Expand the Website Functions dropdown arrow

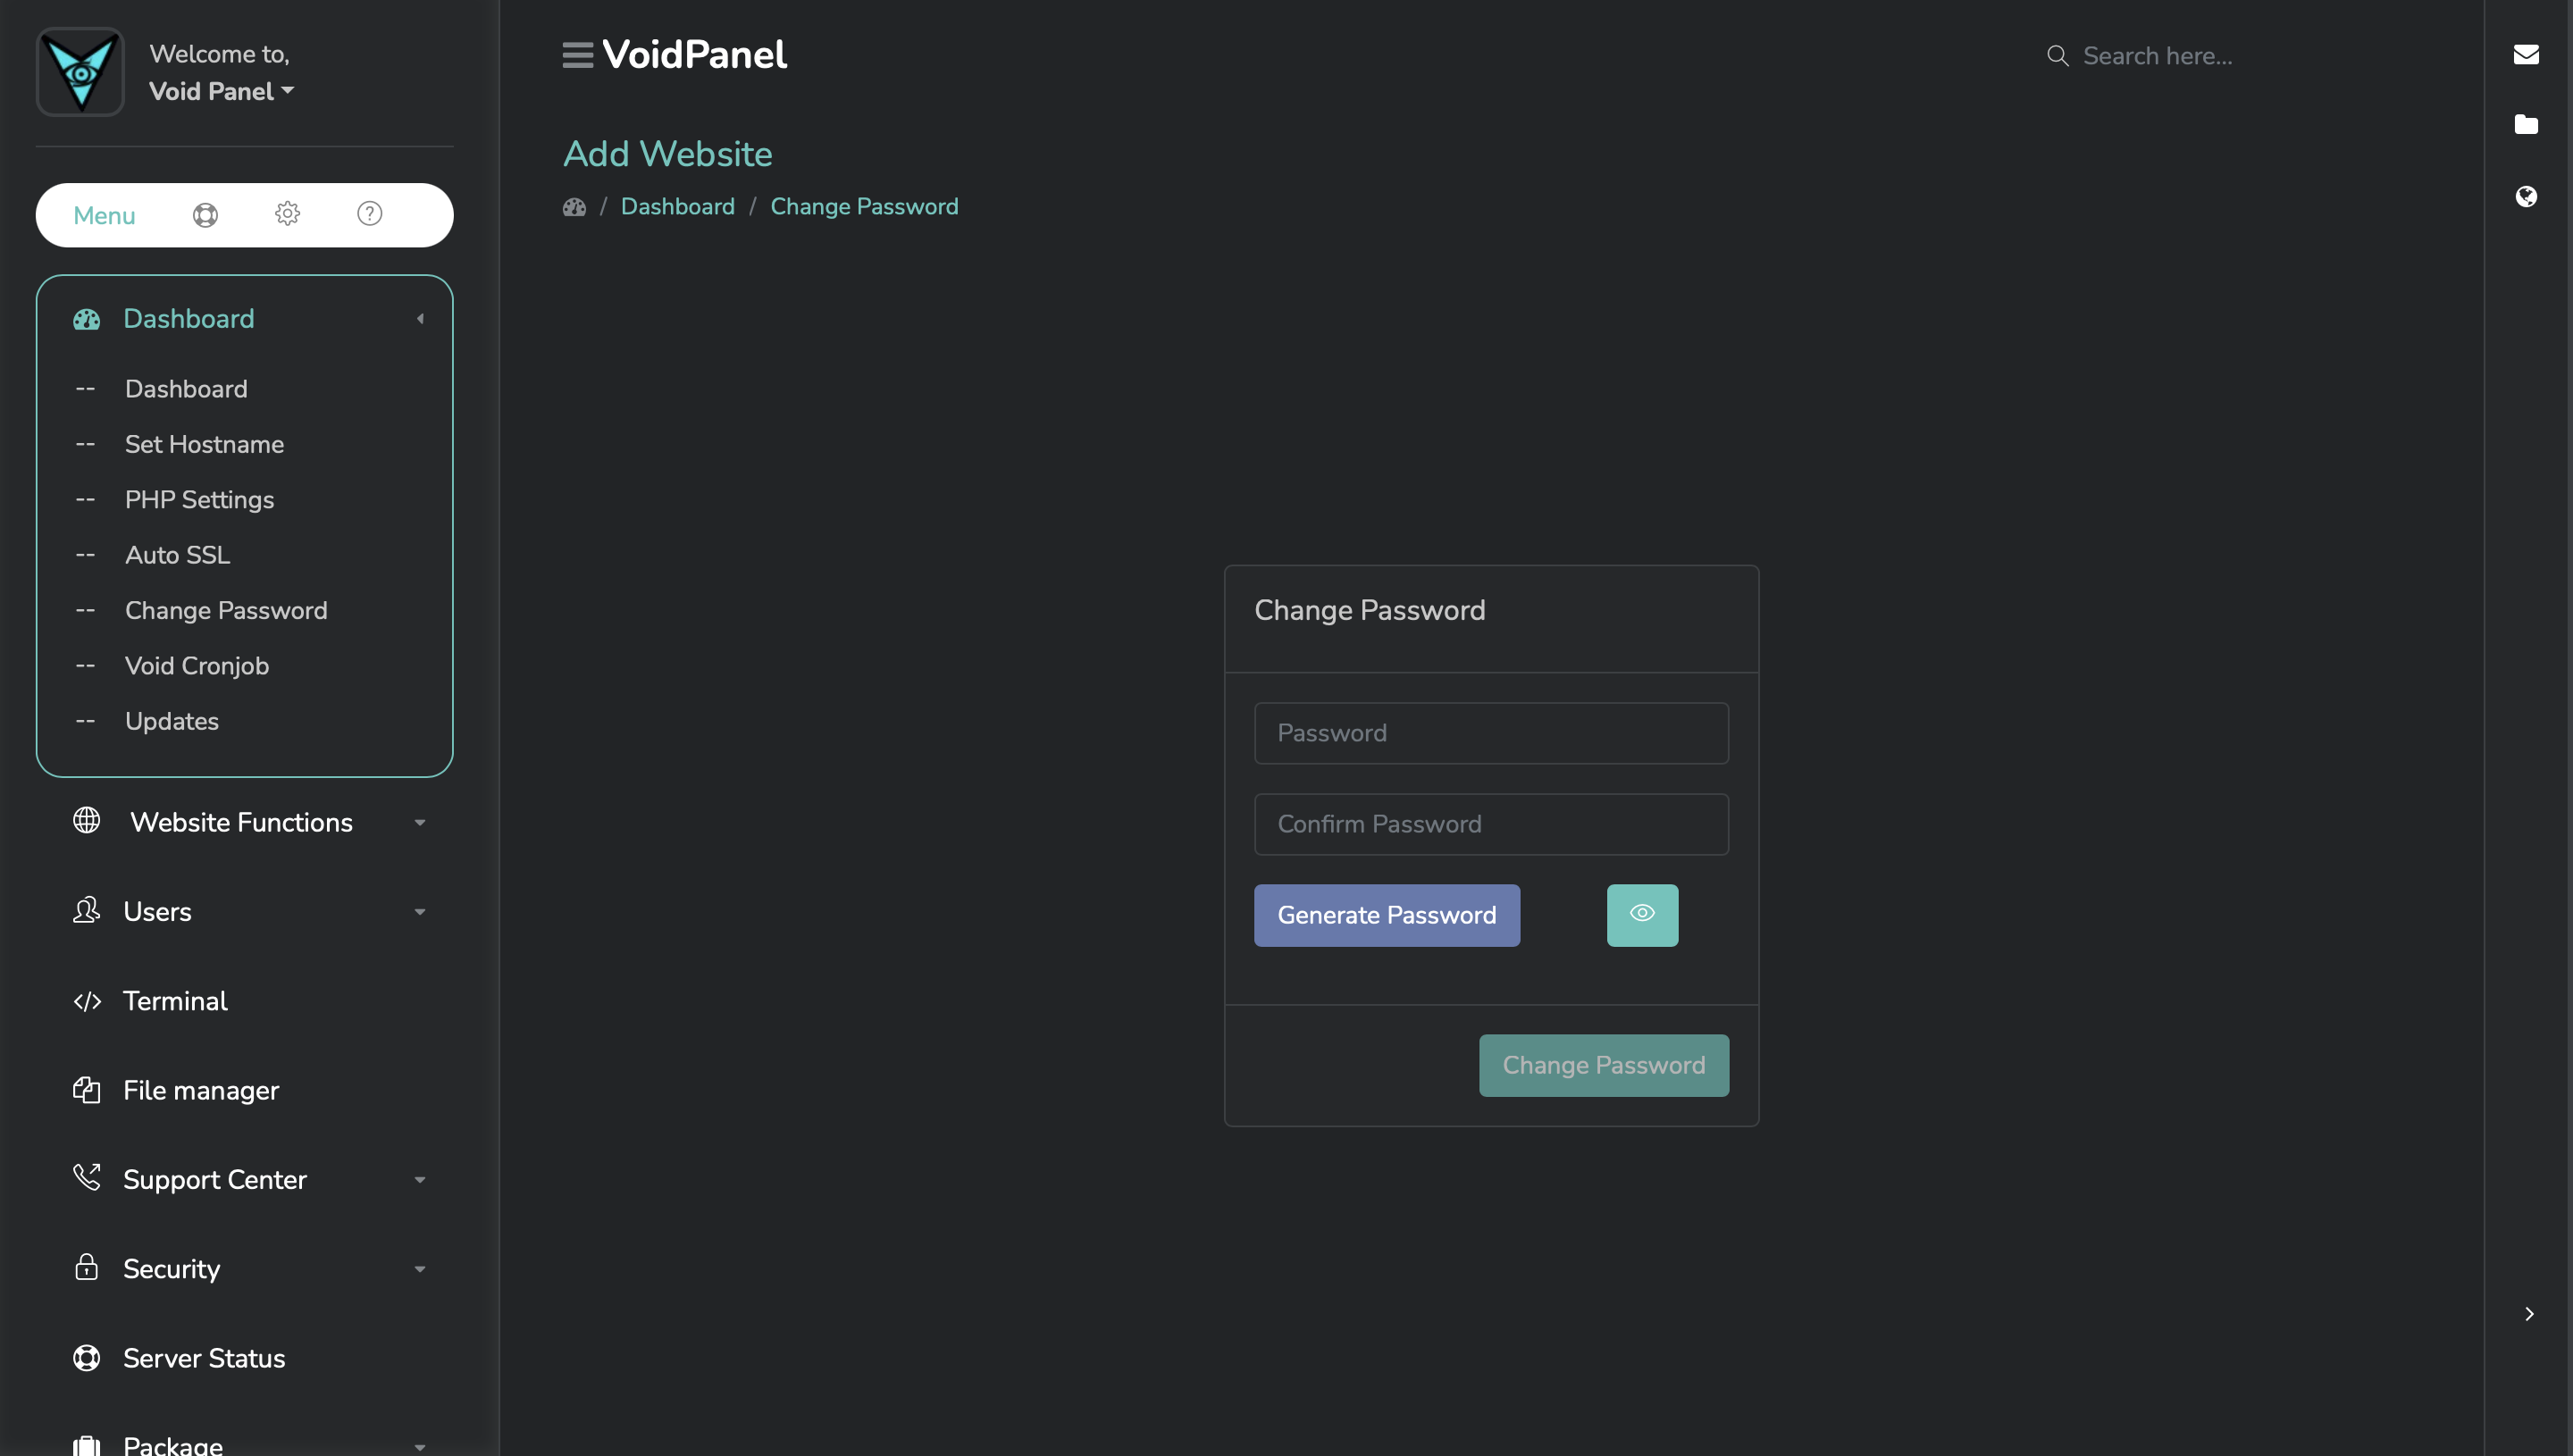click(420, 823)
